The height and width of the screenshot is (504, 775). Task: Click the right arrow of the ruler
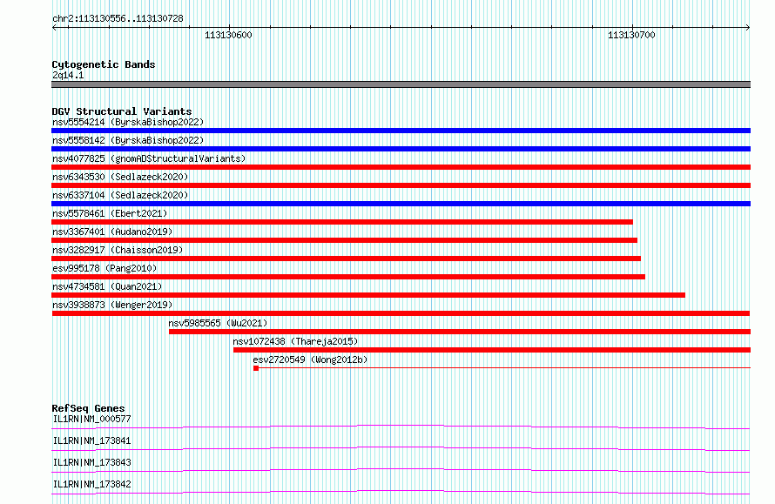coord(748,27)
